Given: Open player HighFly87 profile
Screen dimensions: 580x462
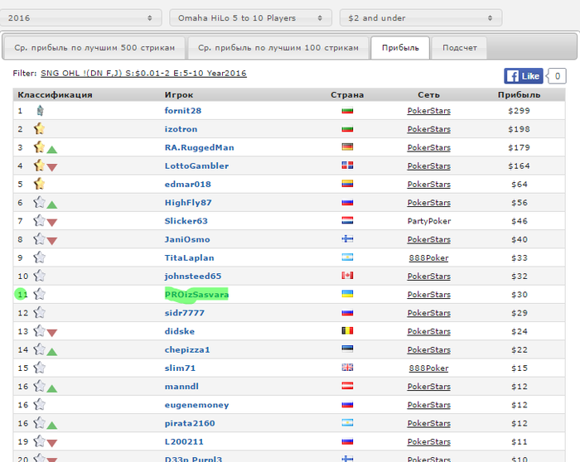Looking at the screenshot, I should tap(188, 203).
